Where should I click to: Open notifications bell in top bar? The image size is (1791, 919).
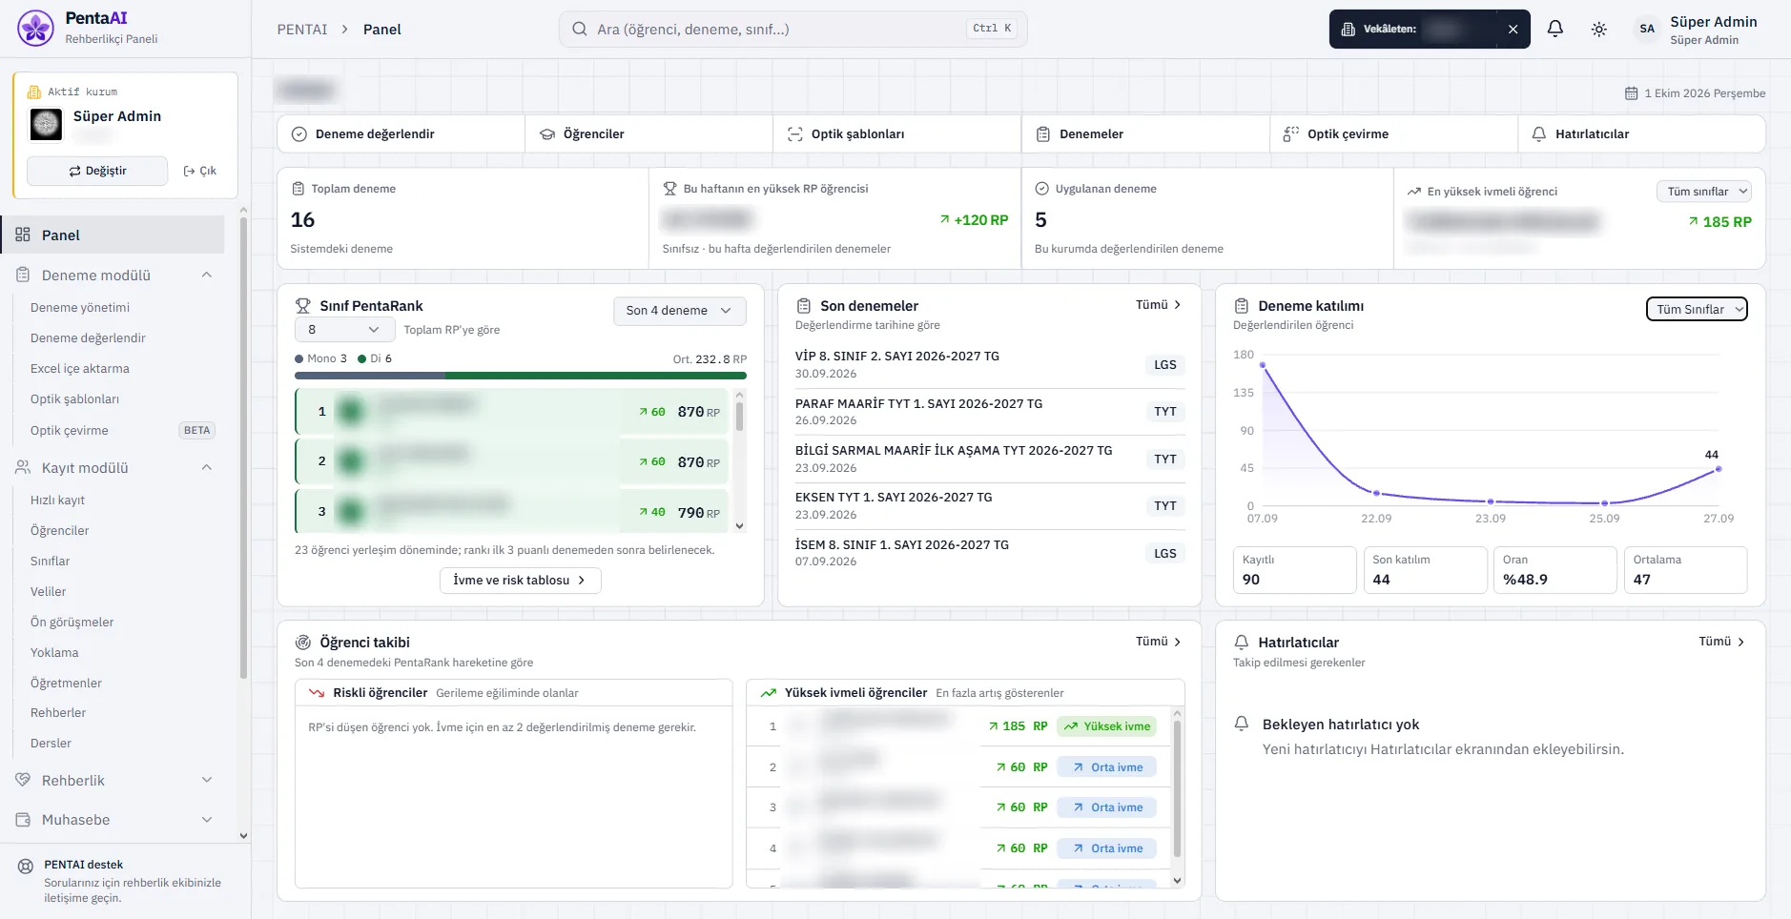[1554, 29]
